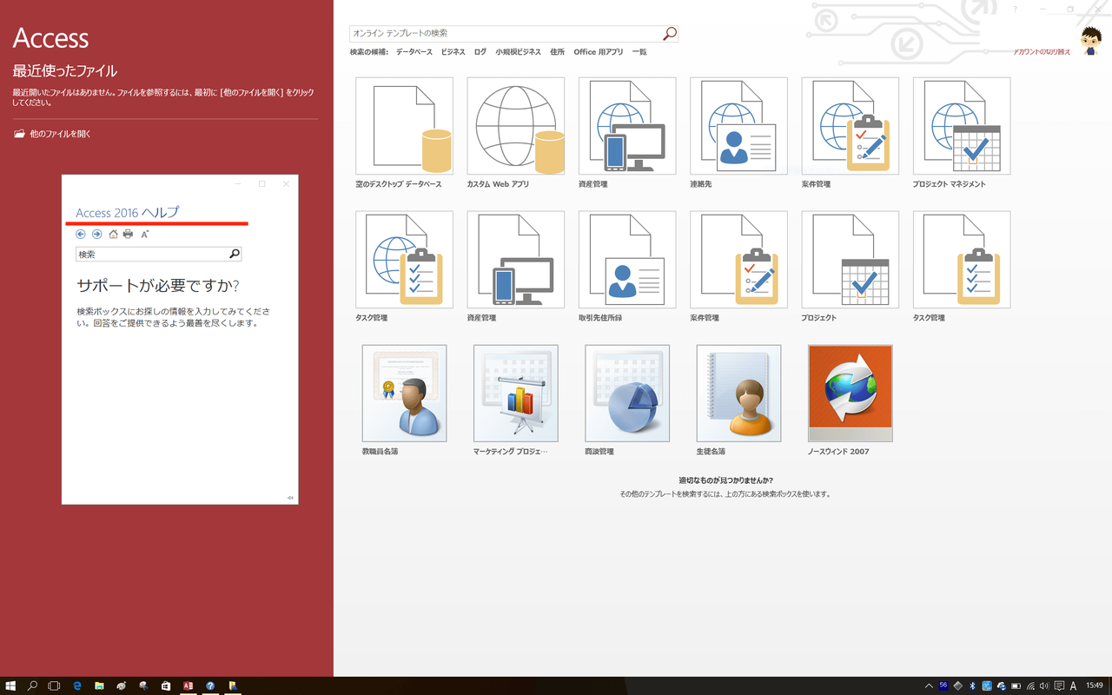
Task: Open the volume control in the tray
Action: point(1044,685)
